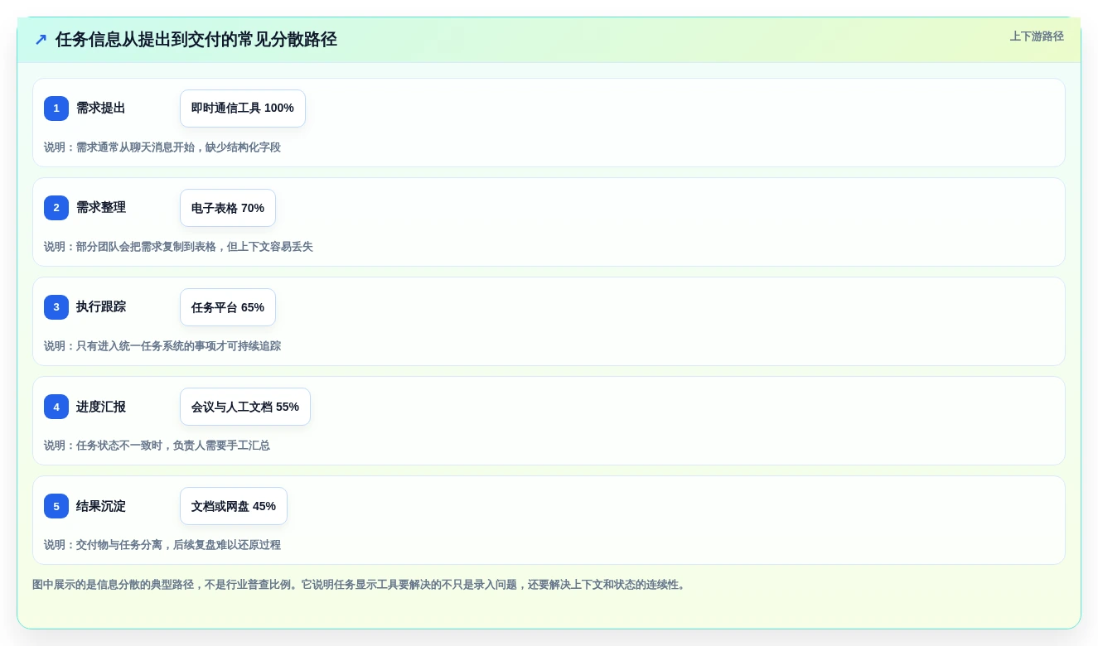
Task: Select the 会议与人工文档 55% chip
Action: pos(245,407)
